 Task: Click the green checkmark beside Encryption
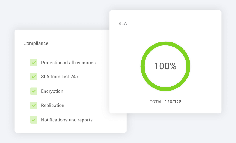point(34,91)
